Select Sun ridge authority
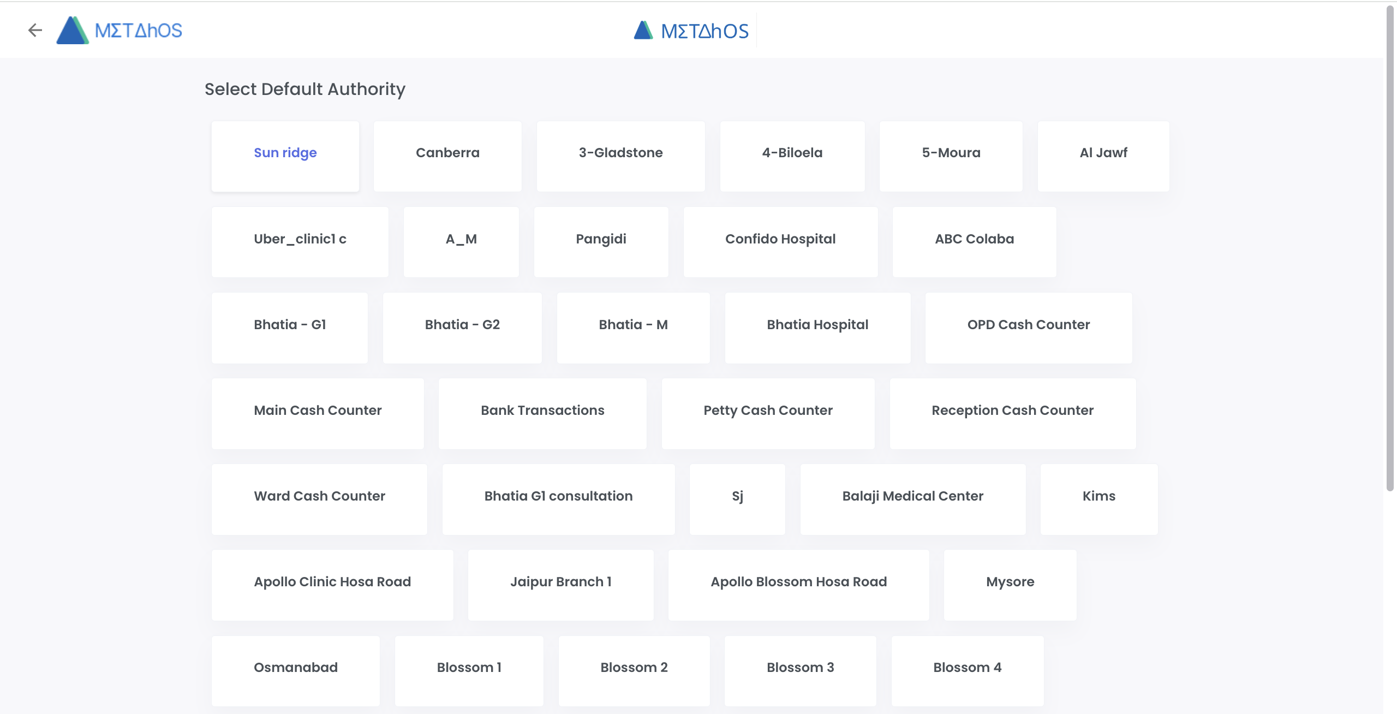 point(285,156)
